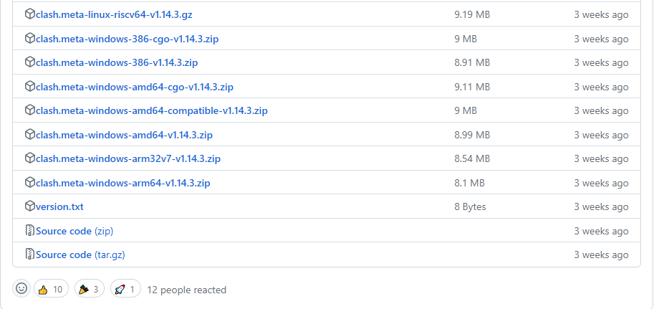Image resolution: width=654 pixels, height=309 pixels.
Task: Toggle the party popper reaction with 3
Action: 90,290
